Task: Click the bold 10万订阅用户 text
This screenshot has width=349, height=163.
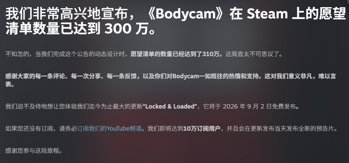Action: pyautogui.click(x=202, y=129)
